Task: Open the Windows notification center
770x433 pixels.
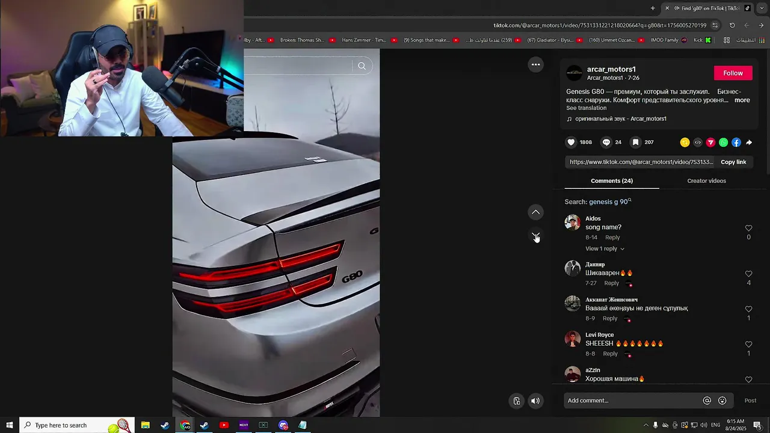Action: tap(757, 425)
